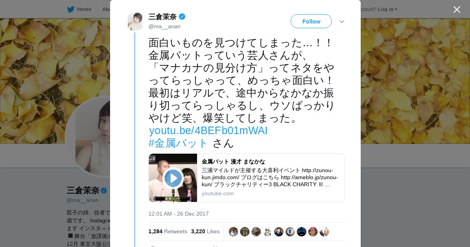Click the tweet timestamp 12:01 AM - 26 Dec 2017
Screen dimensions: 470x247
pos(179,214)
